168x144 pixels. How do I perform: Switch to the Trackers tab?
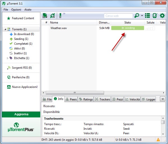pyautogui.click(x=102, y=99)
